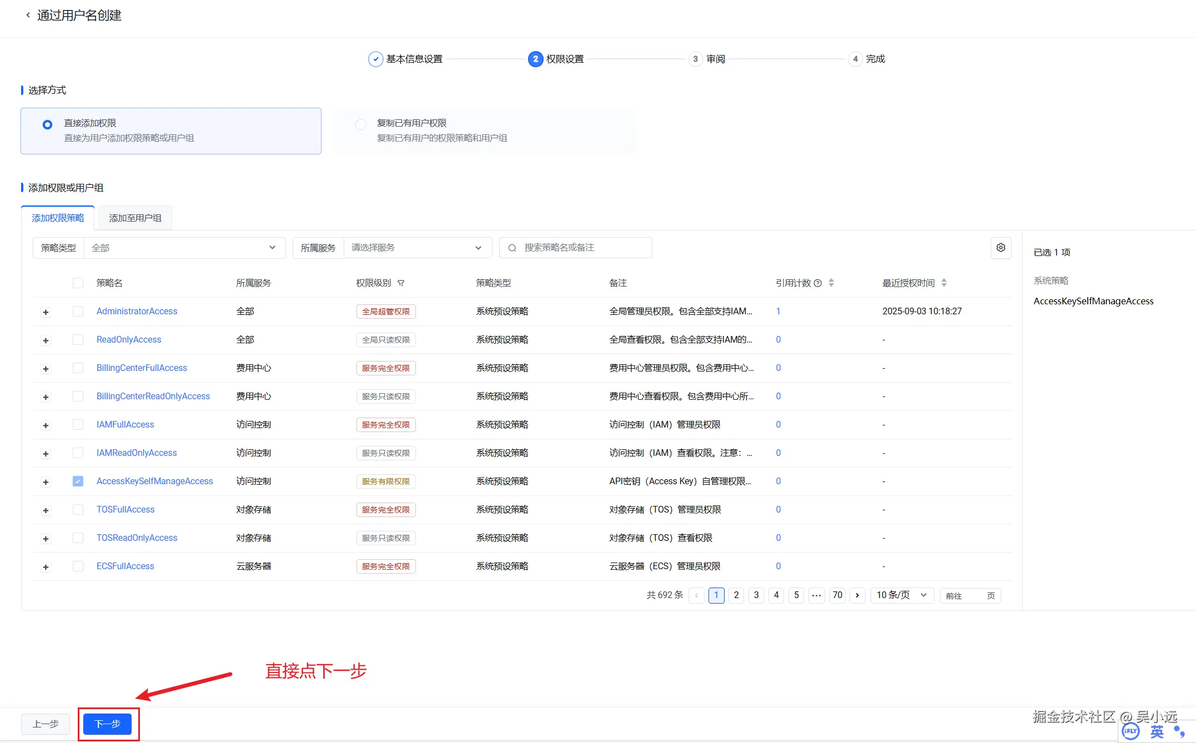Click the table column settings gear icon
The height and width of the screenshot is (743, 1196).
tap(1001, 248)
